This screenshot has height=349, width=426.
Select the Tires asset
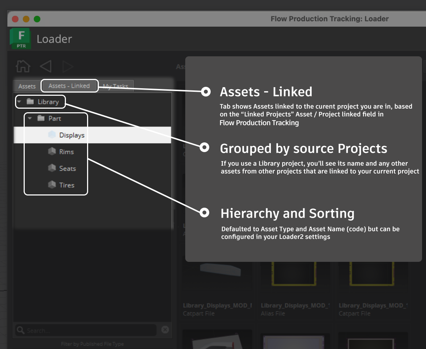click(67, 185)
